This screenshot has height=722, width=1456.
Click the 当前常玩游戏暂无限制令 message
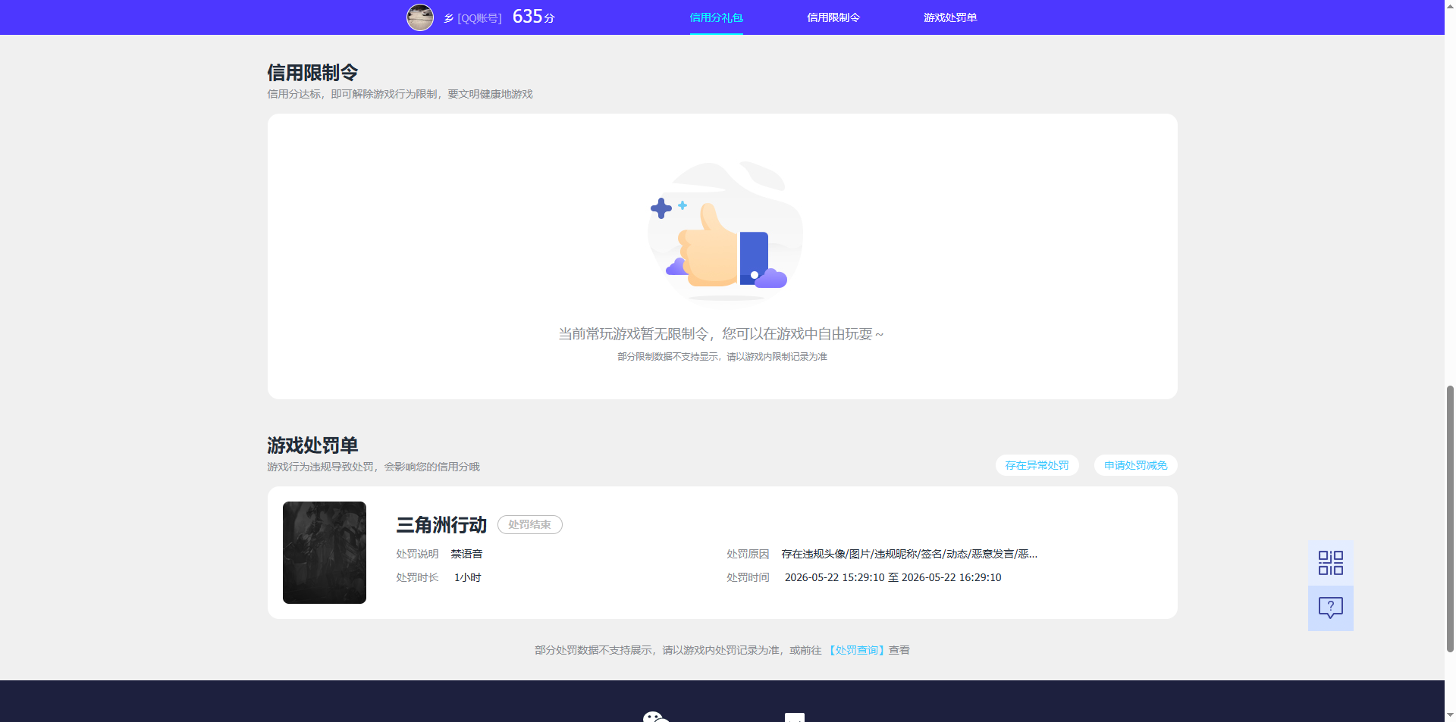(721, 334)
